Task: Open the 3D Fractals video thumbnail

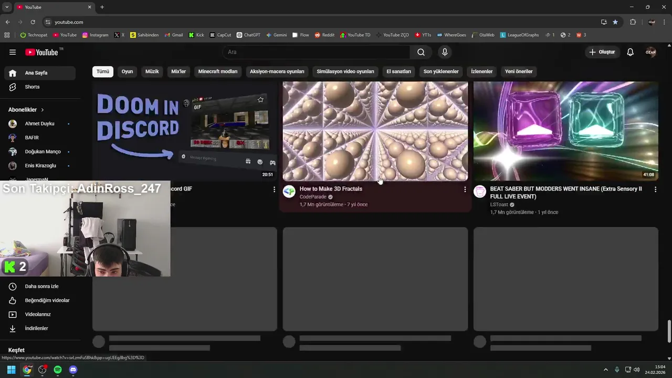Action: pos(375,131)
